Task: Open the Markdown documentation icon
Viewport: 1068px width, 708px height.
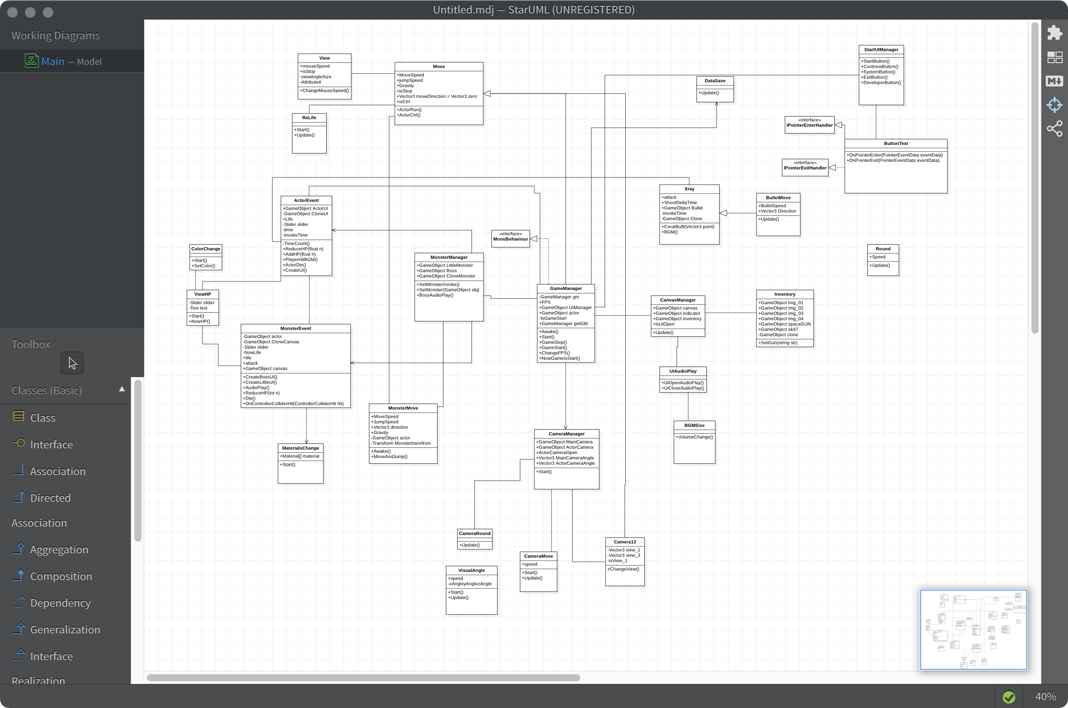Action: (1055, 81)
